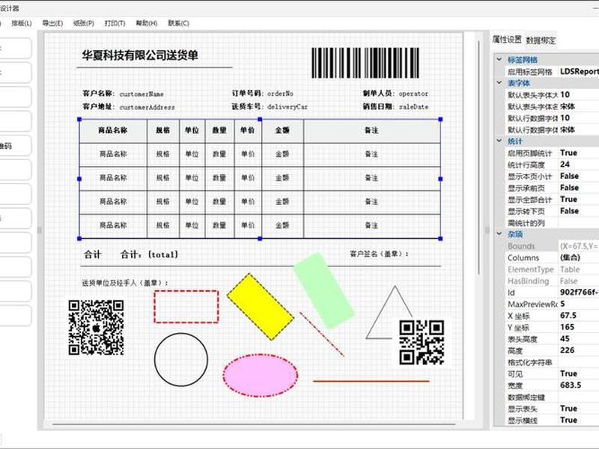Click the 显示横线 True value
The height and width of the screenshot is (449, 599).
(578, 420)
